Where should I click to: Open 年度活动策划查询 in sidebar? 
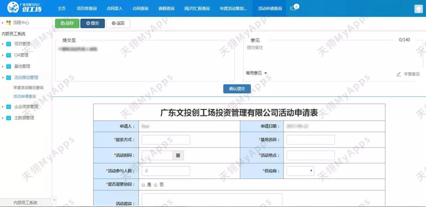(x=28, y=88)
